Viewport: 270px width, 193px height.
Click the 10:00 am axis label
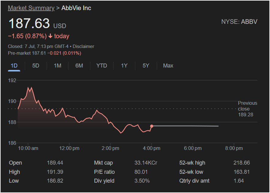pos(28,148)
